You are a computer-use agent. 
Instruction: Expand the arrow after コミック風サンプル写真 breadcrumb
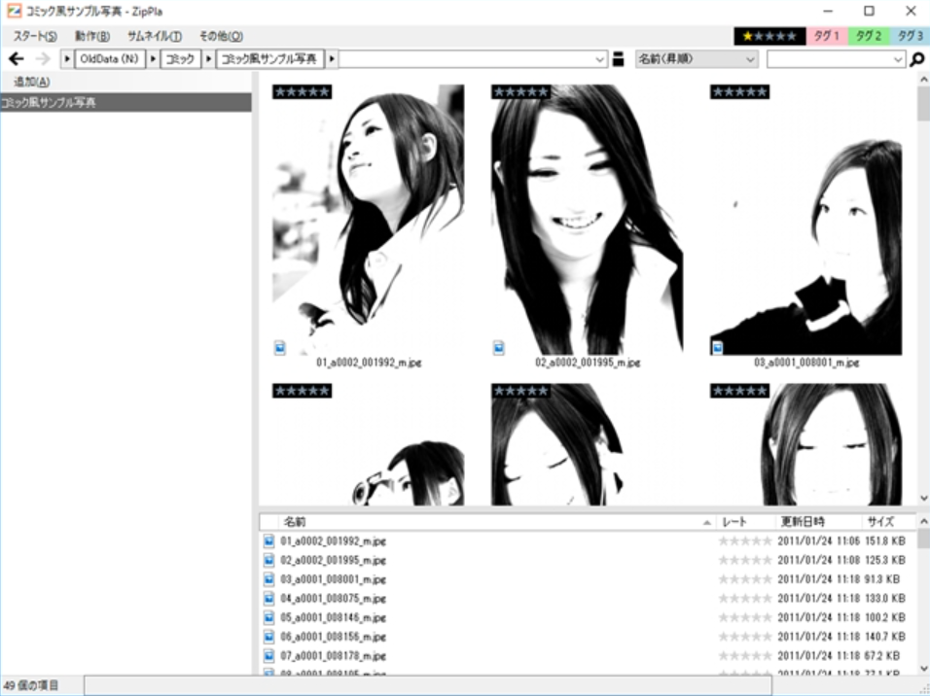point(332,59)
